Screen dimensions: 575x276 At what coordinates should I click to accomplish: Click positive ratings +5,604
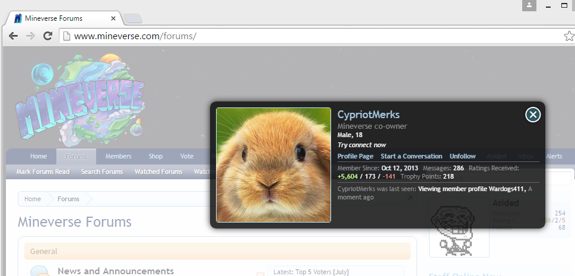348,176
